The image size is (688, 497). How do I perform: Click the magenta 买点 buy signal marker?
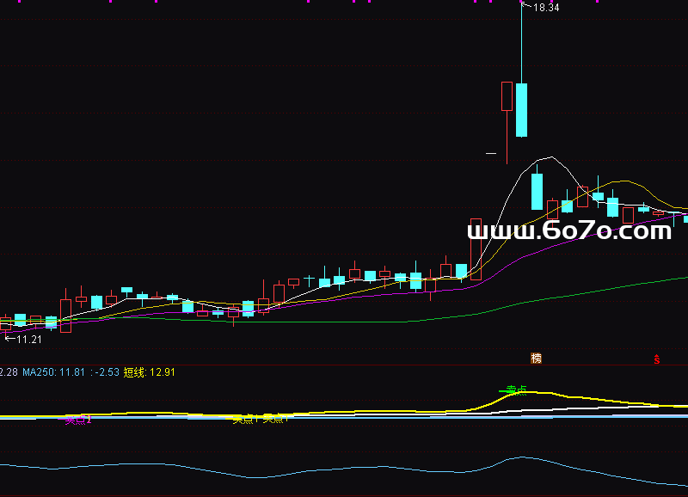click(x=78, y=420)
